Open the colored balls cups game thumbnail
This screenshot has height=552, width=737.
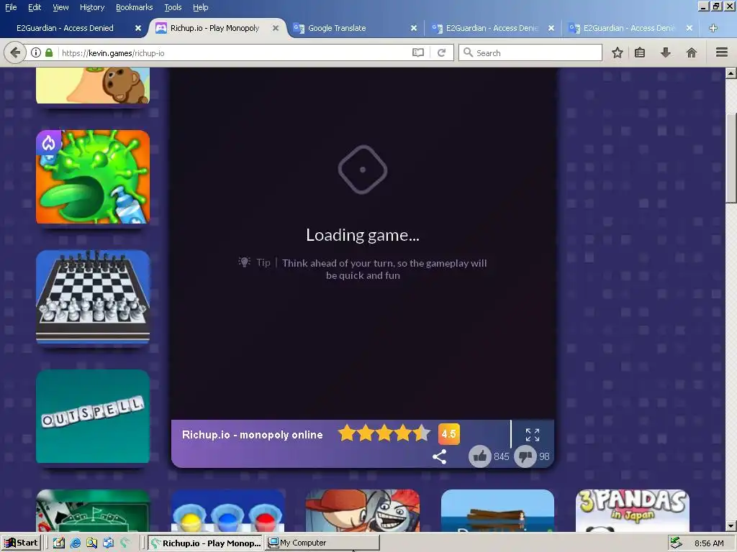[228, 511]
